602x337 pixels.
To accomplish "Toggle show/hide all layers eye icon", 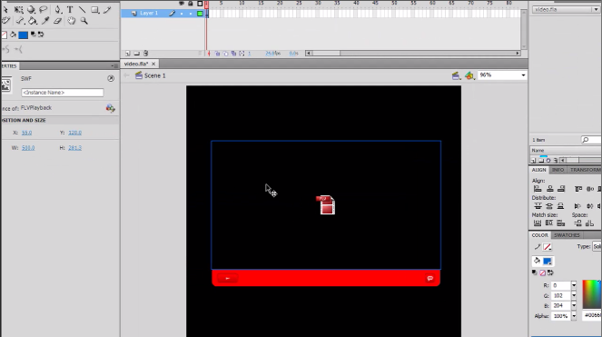I will (x=182, y=4).
